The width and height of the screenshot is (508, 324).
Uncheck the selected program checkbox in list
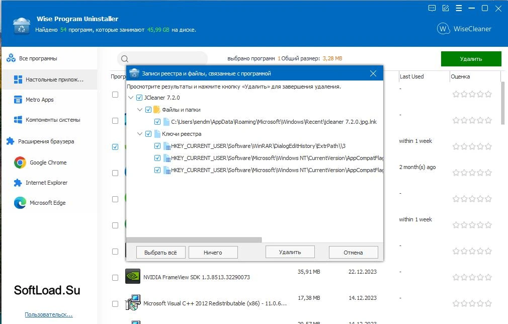(115, 147)
